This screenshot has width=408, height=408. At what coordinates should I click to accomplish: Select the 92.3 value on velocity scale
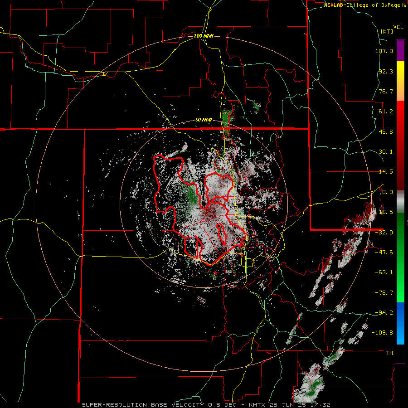click(386, 71)
